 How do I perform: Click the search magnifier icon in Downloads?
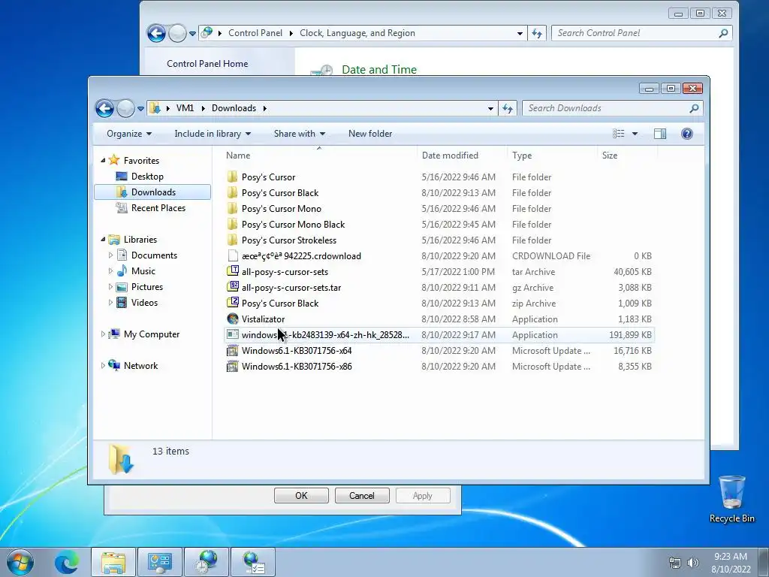695,108
